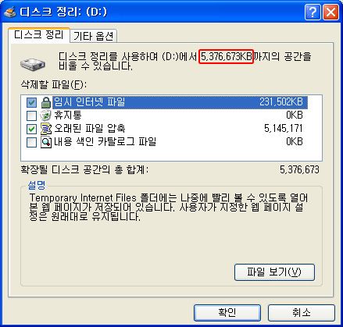This screenshot has width=343, height=327.
Task: Click the 파일 보기(V) button
Action: point(274,272)
